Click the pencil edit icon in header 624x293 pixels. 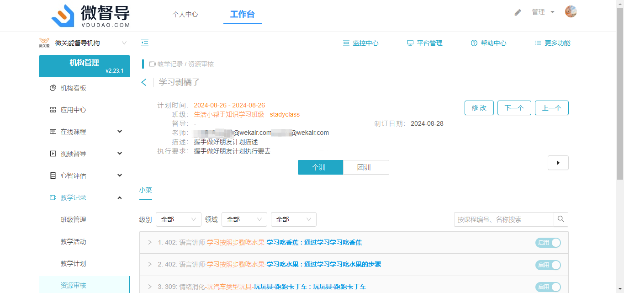tap(518, 12)
